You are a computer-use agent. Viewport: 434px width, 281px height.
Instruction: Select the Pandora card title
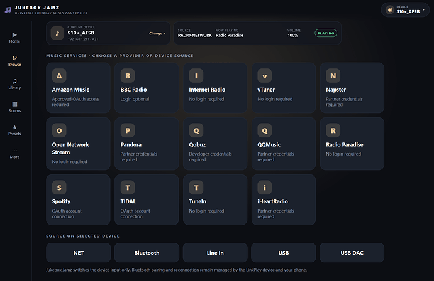tap(131, 145)
